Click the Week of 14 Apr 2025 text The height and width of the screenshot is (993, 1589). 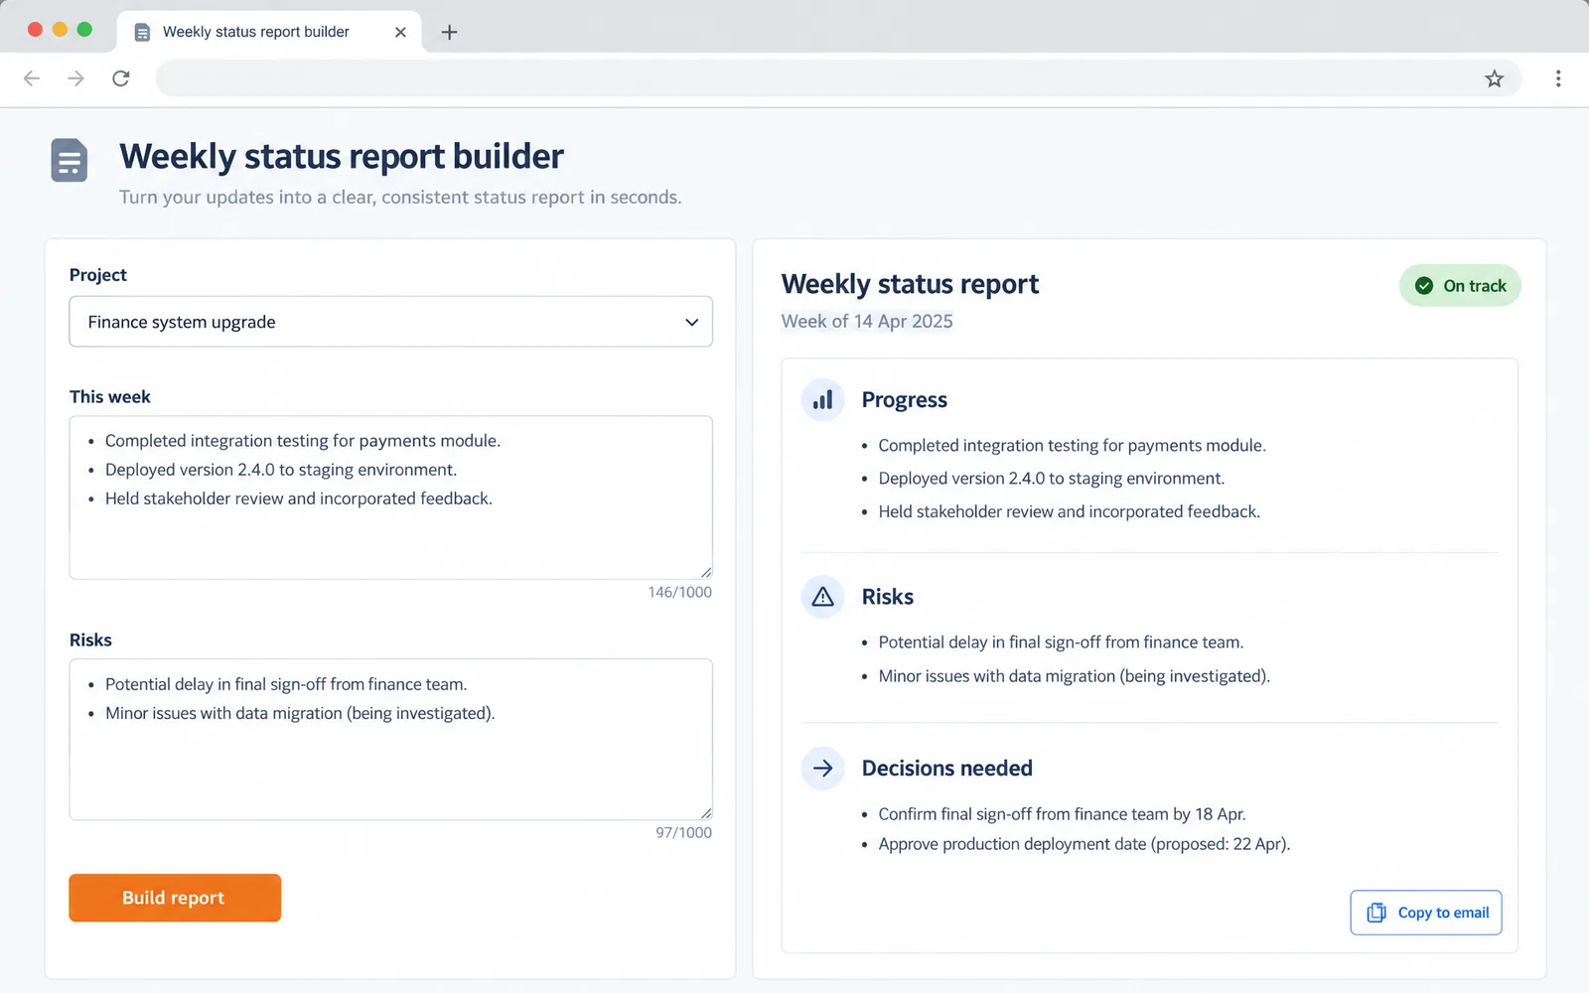(x=867, y=321)
